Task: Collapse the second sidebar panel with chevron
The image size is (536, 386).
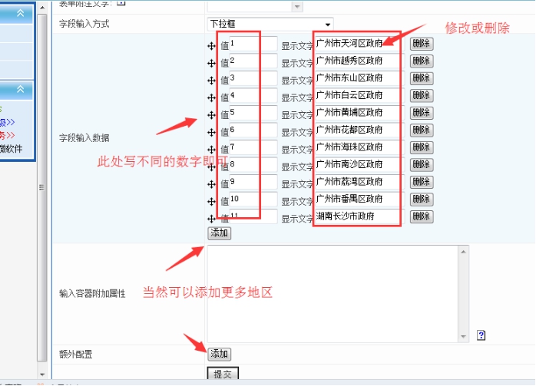Action: point(20,89)
